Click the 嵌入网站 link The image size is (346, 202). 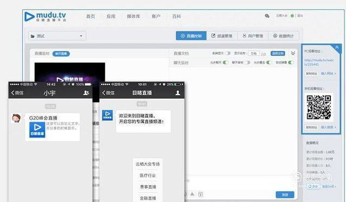[328, 73]
